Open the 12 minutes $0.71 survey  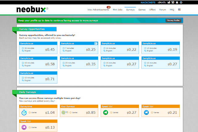[x=38, y=77]
